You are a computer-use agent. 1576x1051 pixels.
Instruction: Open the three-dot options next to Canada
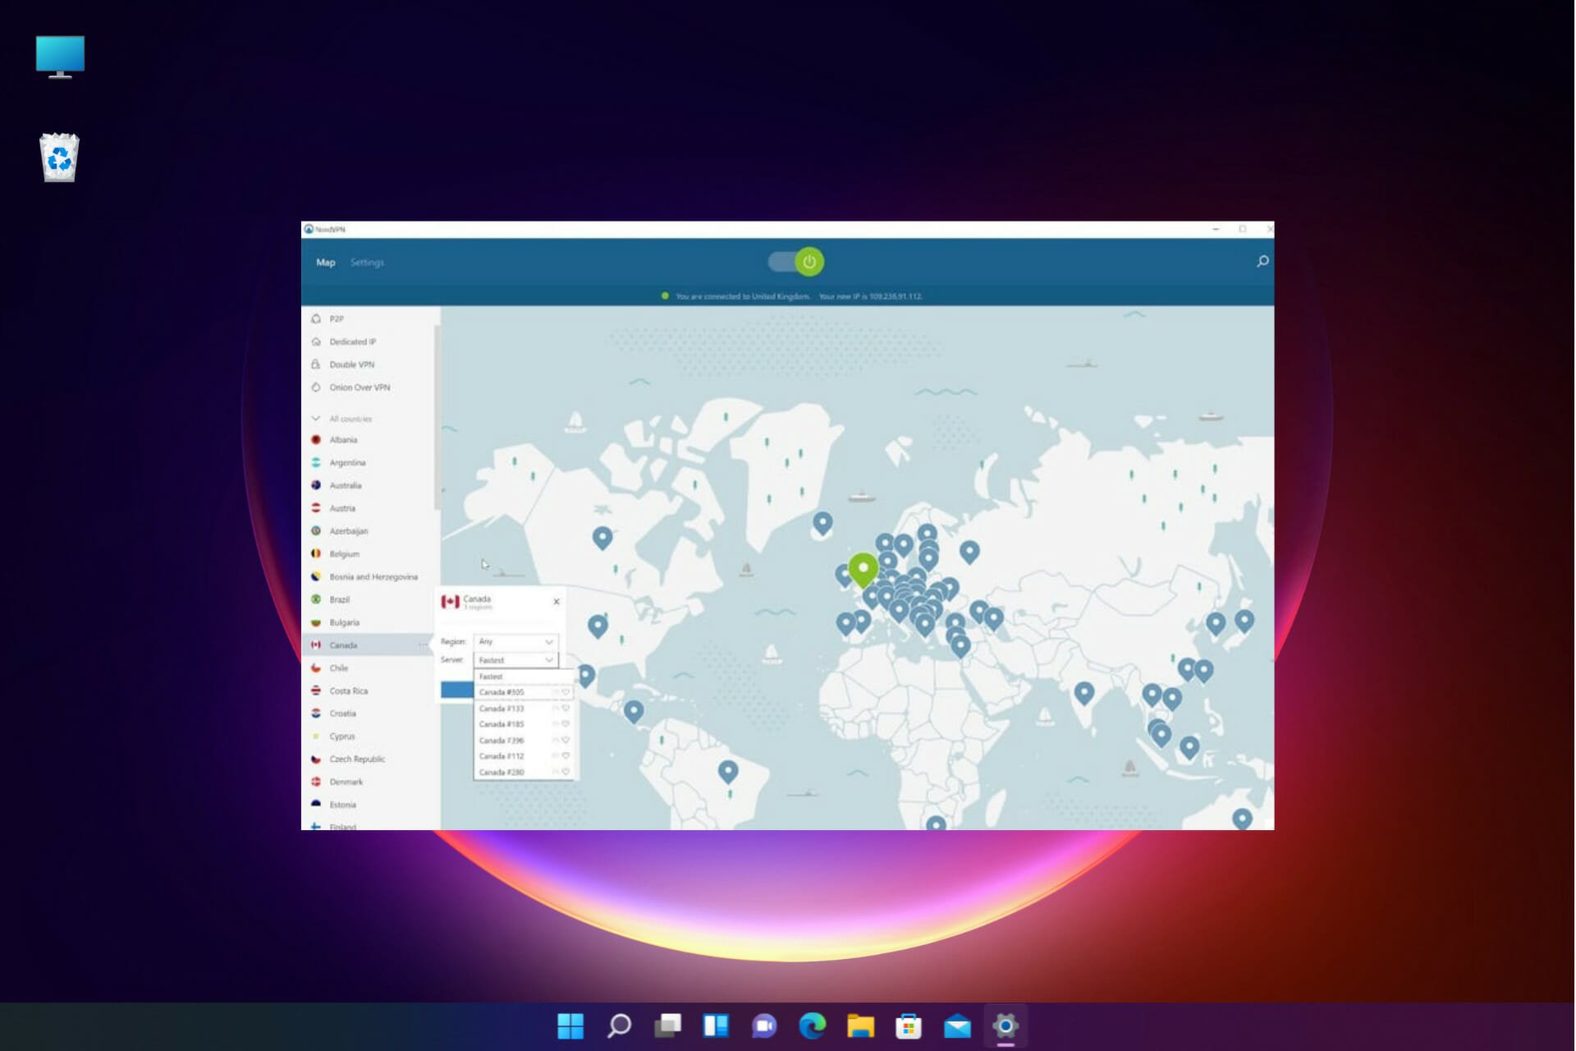pyautogui.click(x=423, y=645)
